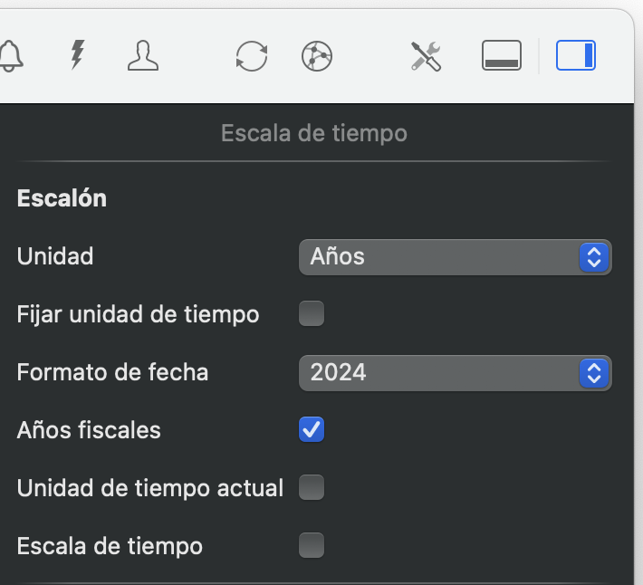The width and height of the screenshot is (643, 585).
Task: Select the Escalón section heading
Action: point(62,198)
